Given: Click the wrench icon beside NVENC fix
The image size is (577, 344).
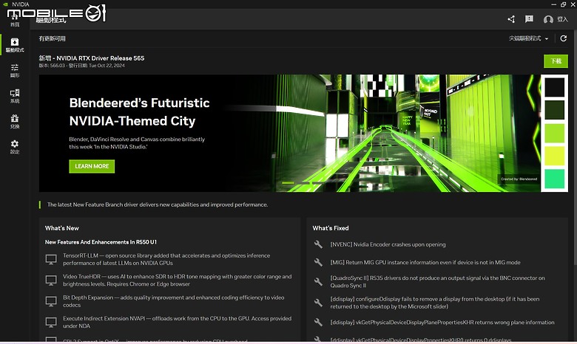Looking at the screenshot, I should (x=318, y=244).
